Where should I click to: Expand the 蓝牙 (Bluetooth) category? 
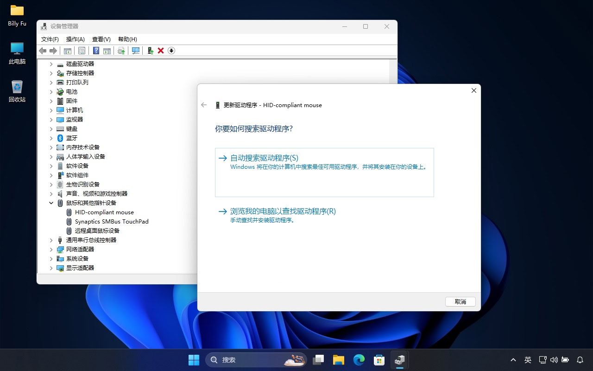click(51, 138)
